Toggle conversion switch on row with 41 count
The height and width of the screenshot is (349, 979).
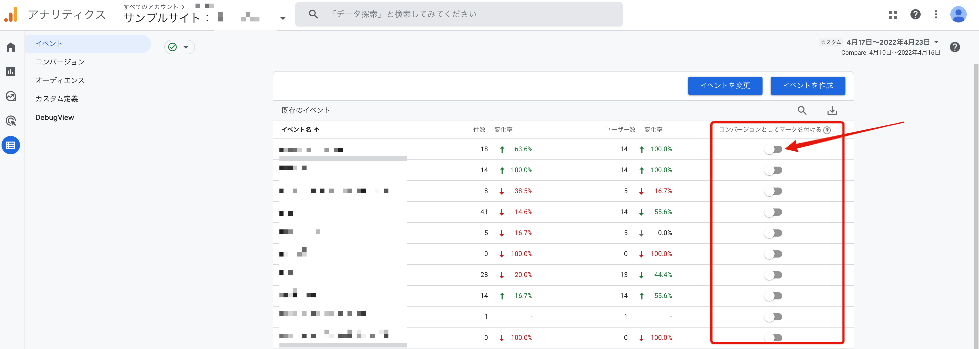point(773,212)
